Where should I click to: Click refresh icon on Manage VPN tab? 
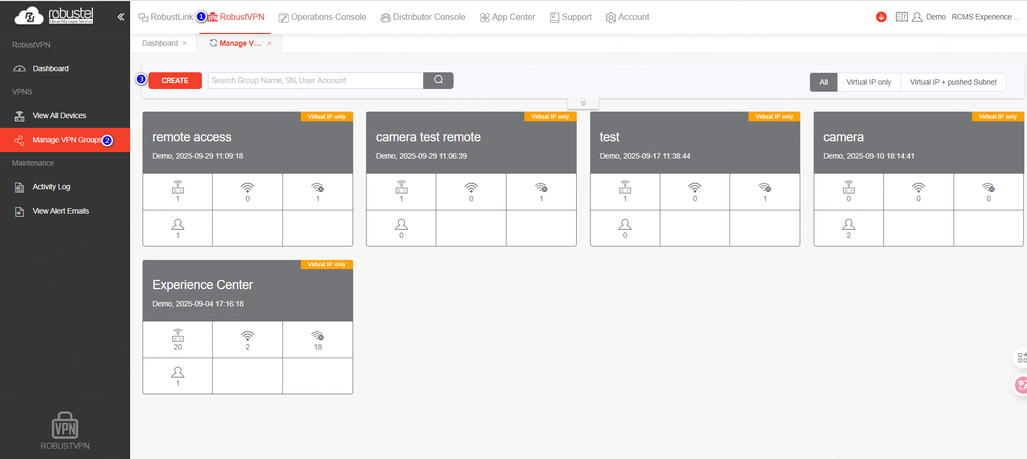click(x=213, y=43)
